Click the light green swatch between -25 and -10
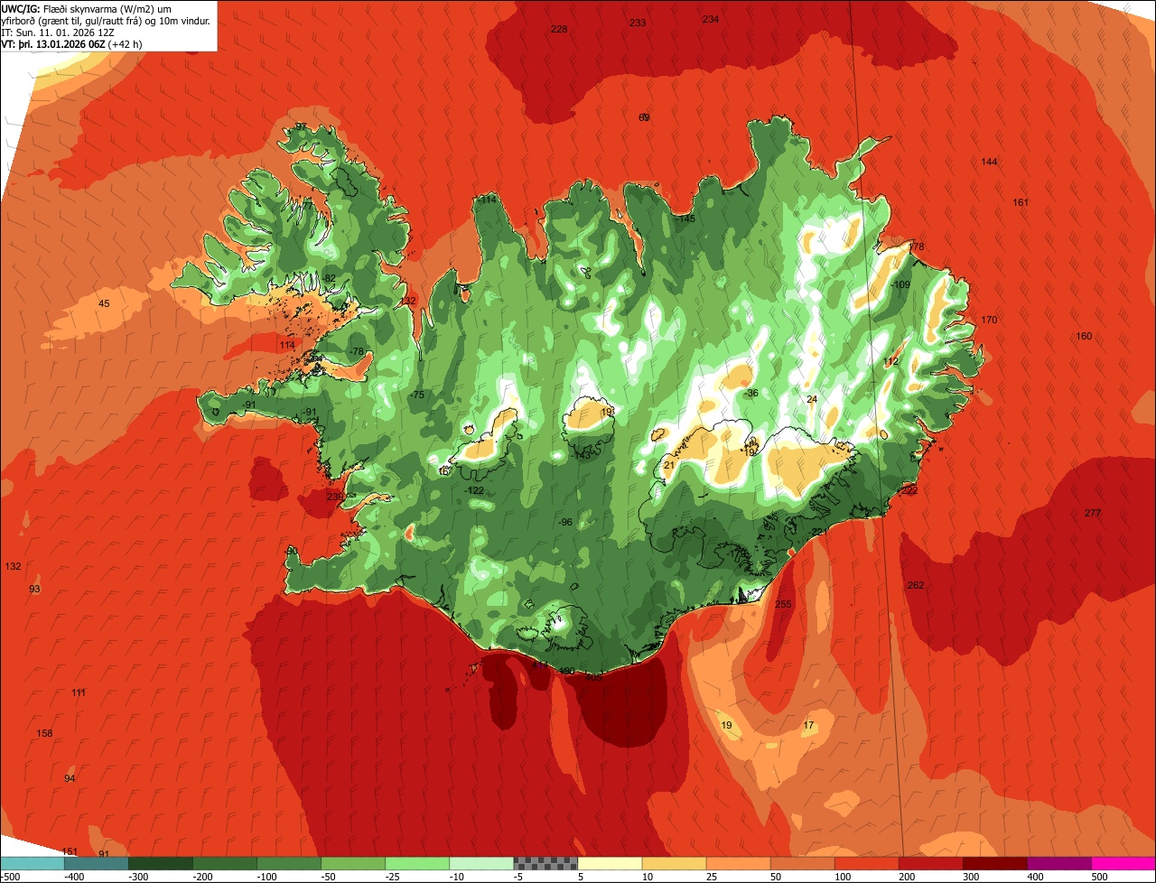The image size is (1156, 883). [417, 864]
